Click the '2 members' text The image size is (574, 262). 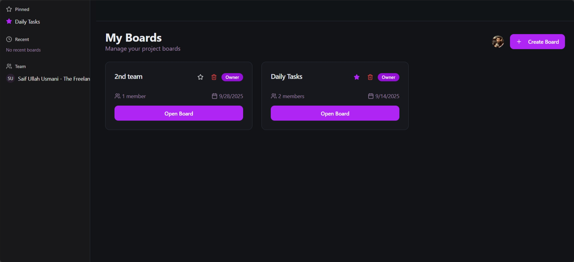click(x=291, y=96)
